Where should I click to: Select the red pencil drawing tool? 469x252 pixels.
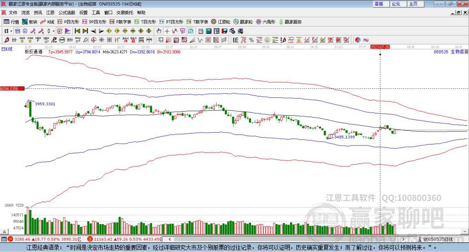coord(6,40)
